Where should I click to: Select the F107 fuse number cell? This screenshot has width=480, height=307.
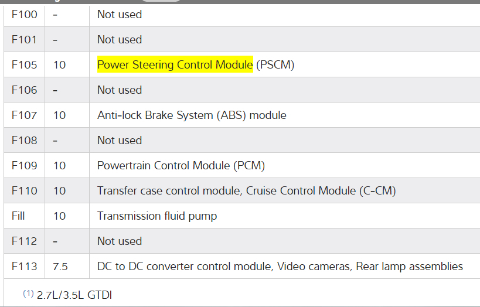(x=24, y=115)
